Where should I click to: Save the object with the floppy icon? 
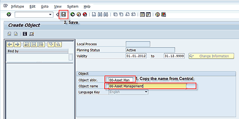pyautogui.click(x=64, y=14)
